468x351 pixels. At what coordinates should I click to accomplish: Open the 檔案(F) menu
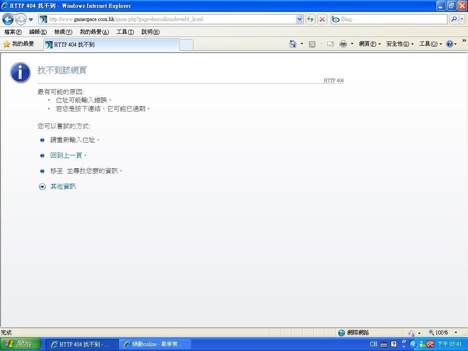pyautogui.click(x=13, y=32)
